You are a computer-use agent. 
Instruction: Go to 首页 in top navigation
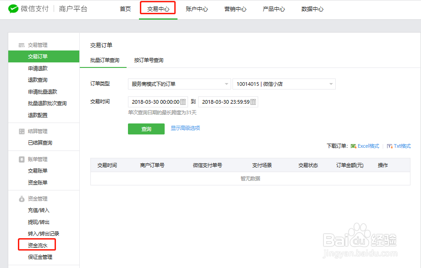point(125,9)
